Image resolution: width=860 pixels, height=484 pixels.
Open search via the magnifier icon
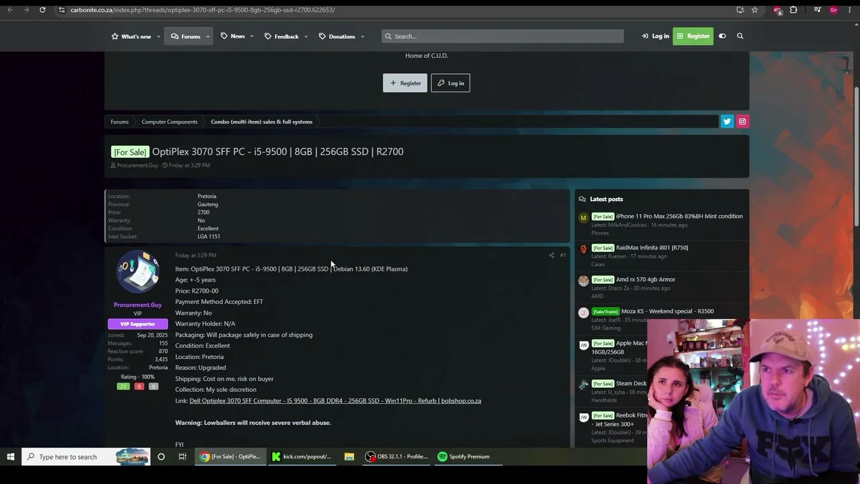[740, 36]
